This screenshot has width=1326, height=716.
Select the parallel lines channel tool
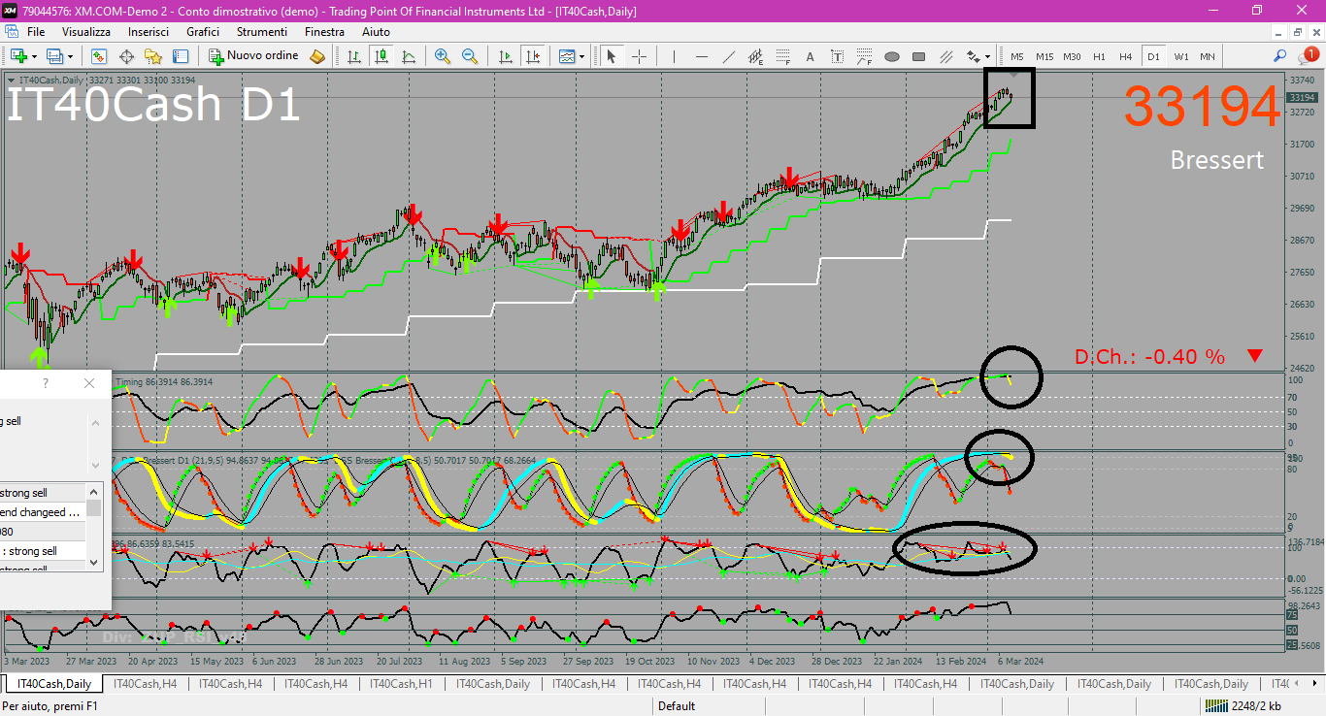946,56
